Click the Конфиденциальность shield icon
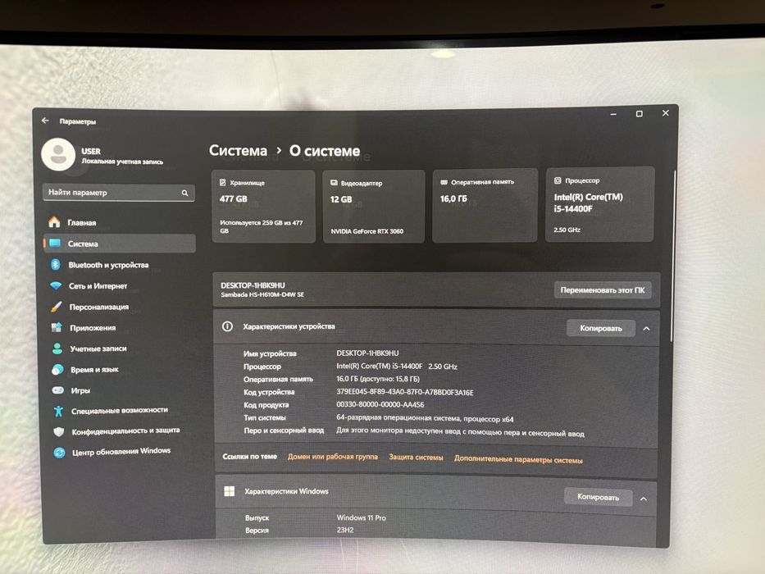765x574 pixels. coord(59,431)
